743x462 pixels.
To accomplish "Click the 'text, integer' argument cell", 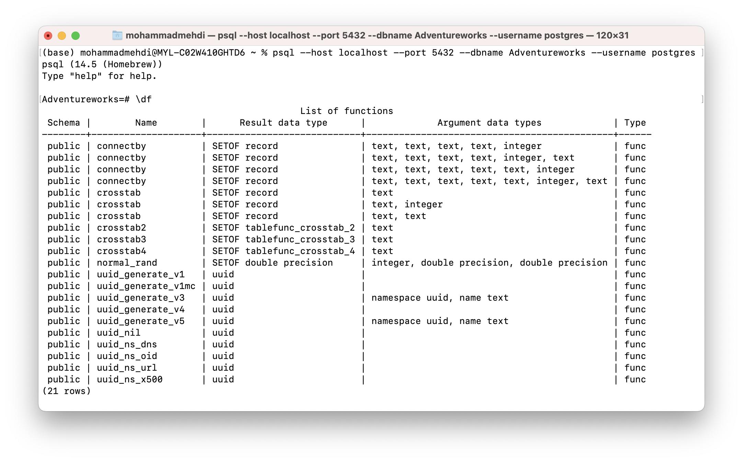I will pyautogui.click(x=407, y=205).
